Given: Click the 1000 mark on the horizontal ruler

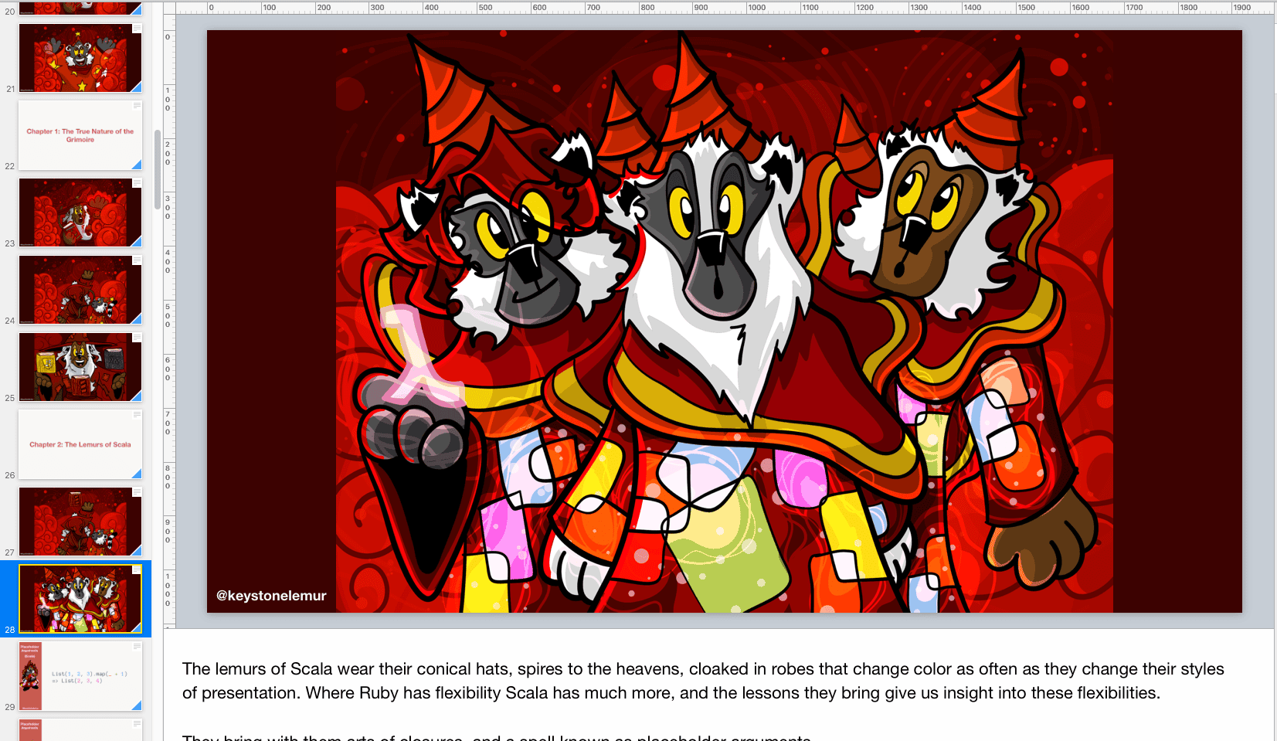Looking at the screenshot, I should point(757,8).
